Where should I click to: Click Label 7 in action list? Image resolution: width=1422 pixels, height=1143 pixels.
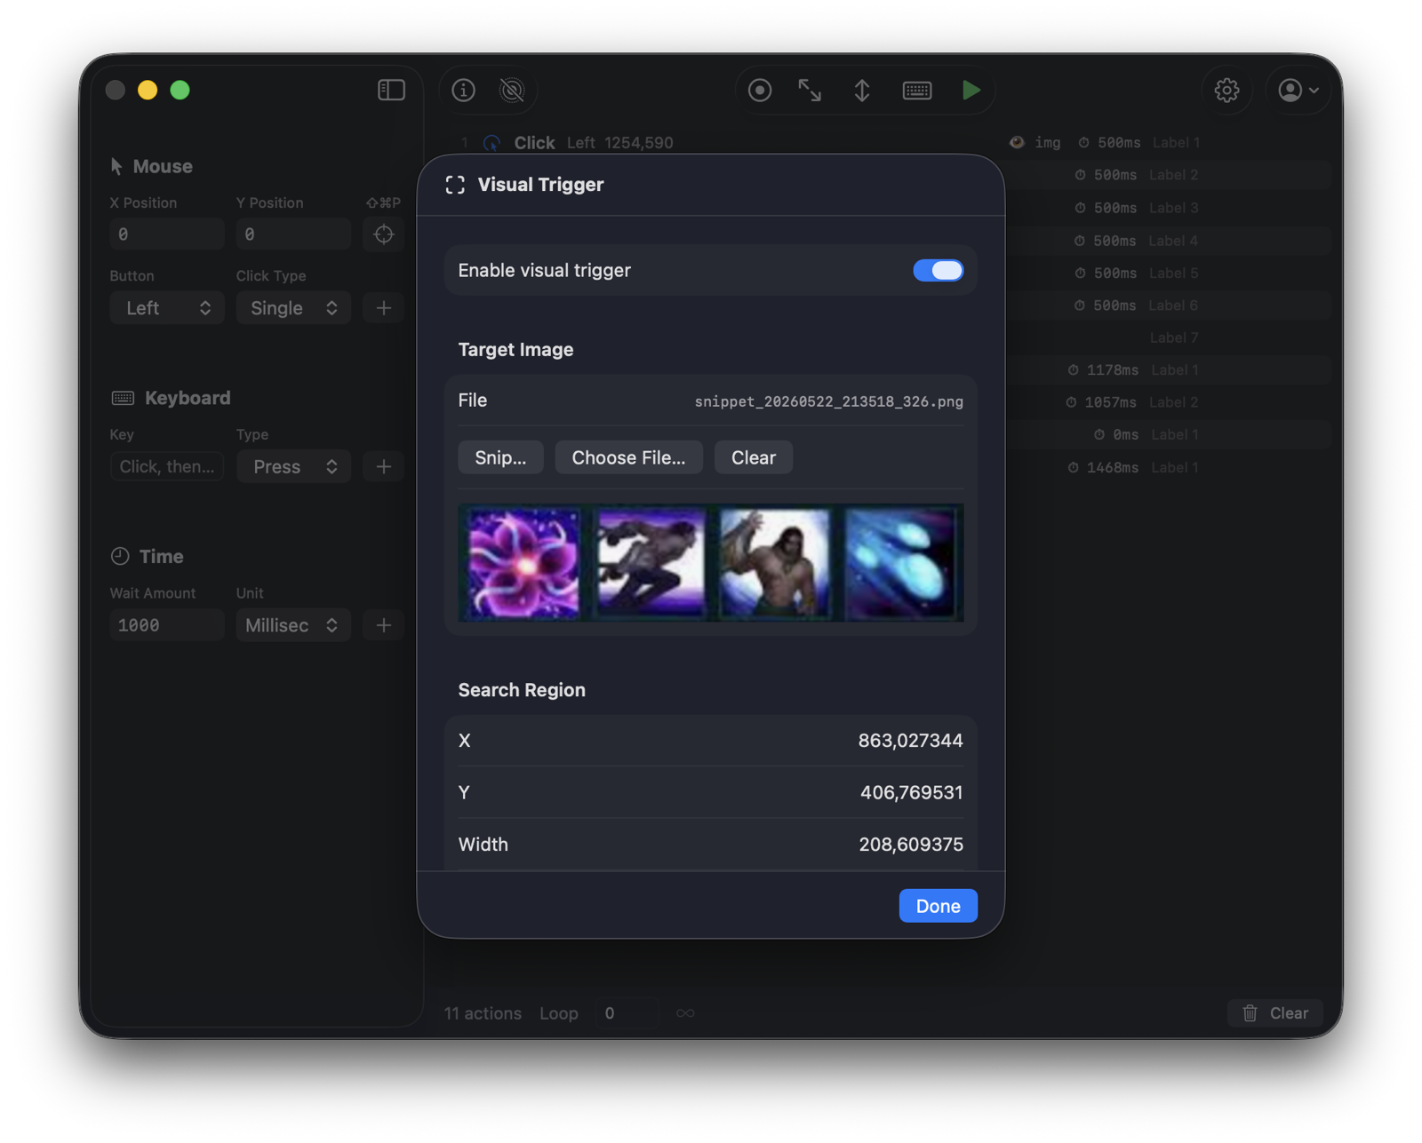[x=1173, y=337]
